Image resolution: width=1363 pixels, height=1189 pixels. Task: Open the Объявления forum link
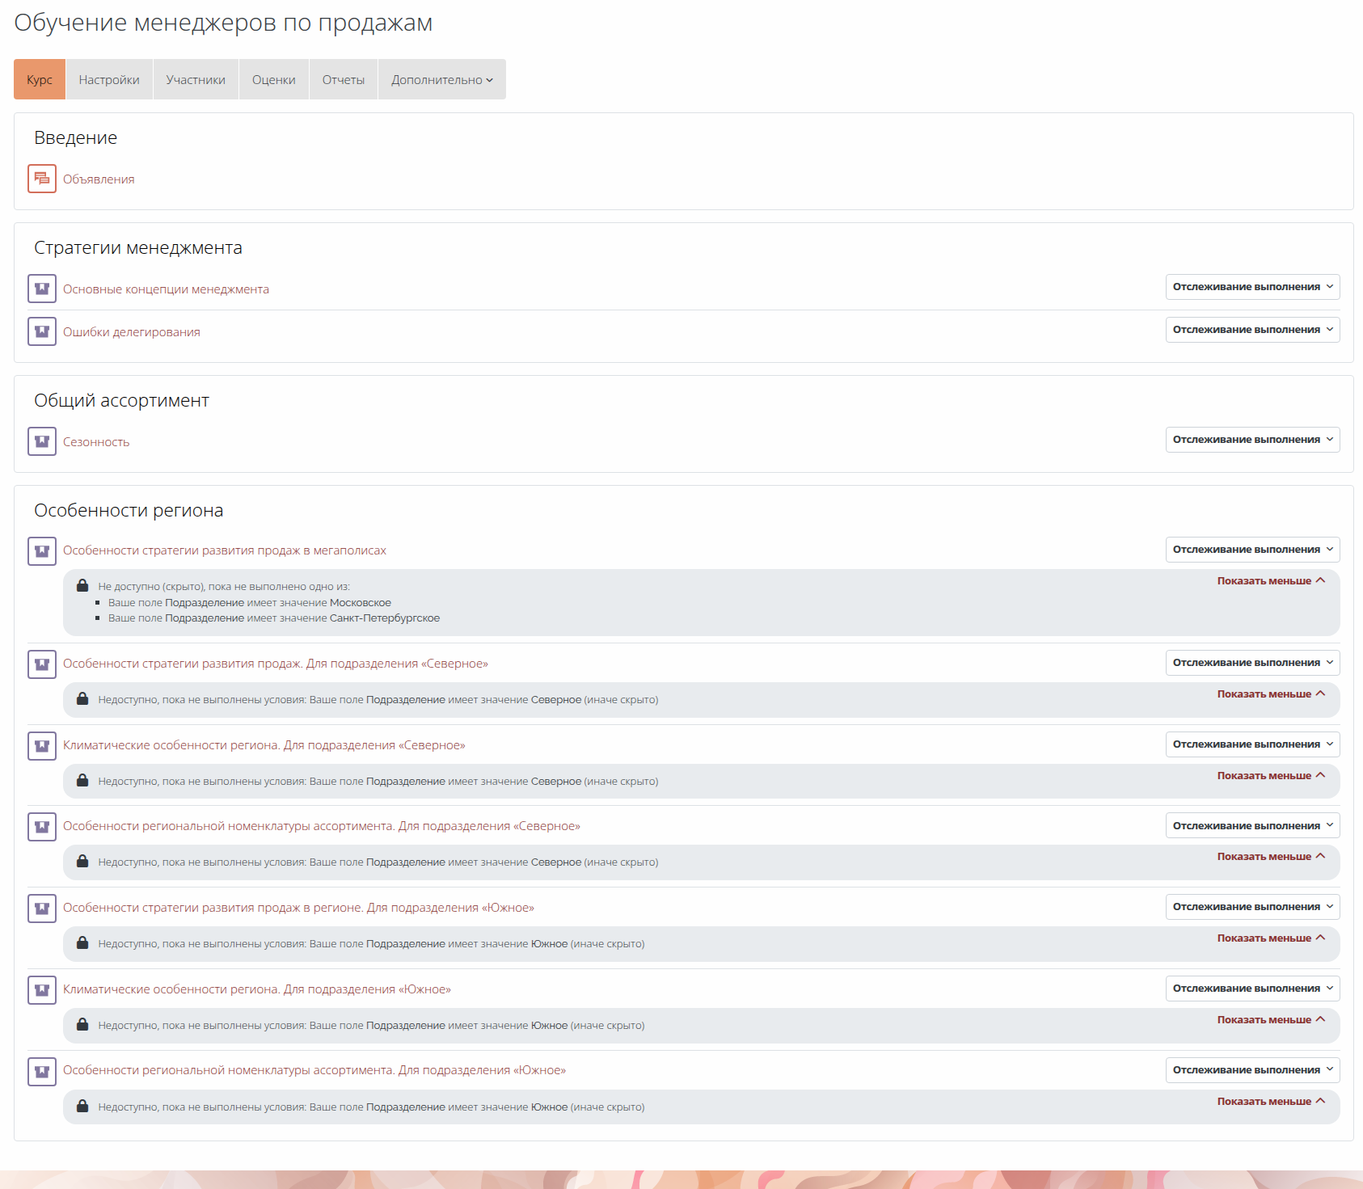coord(99,179)
